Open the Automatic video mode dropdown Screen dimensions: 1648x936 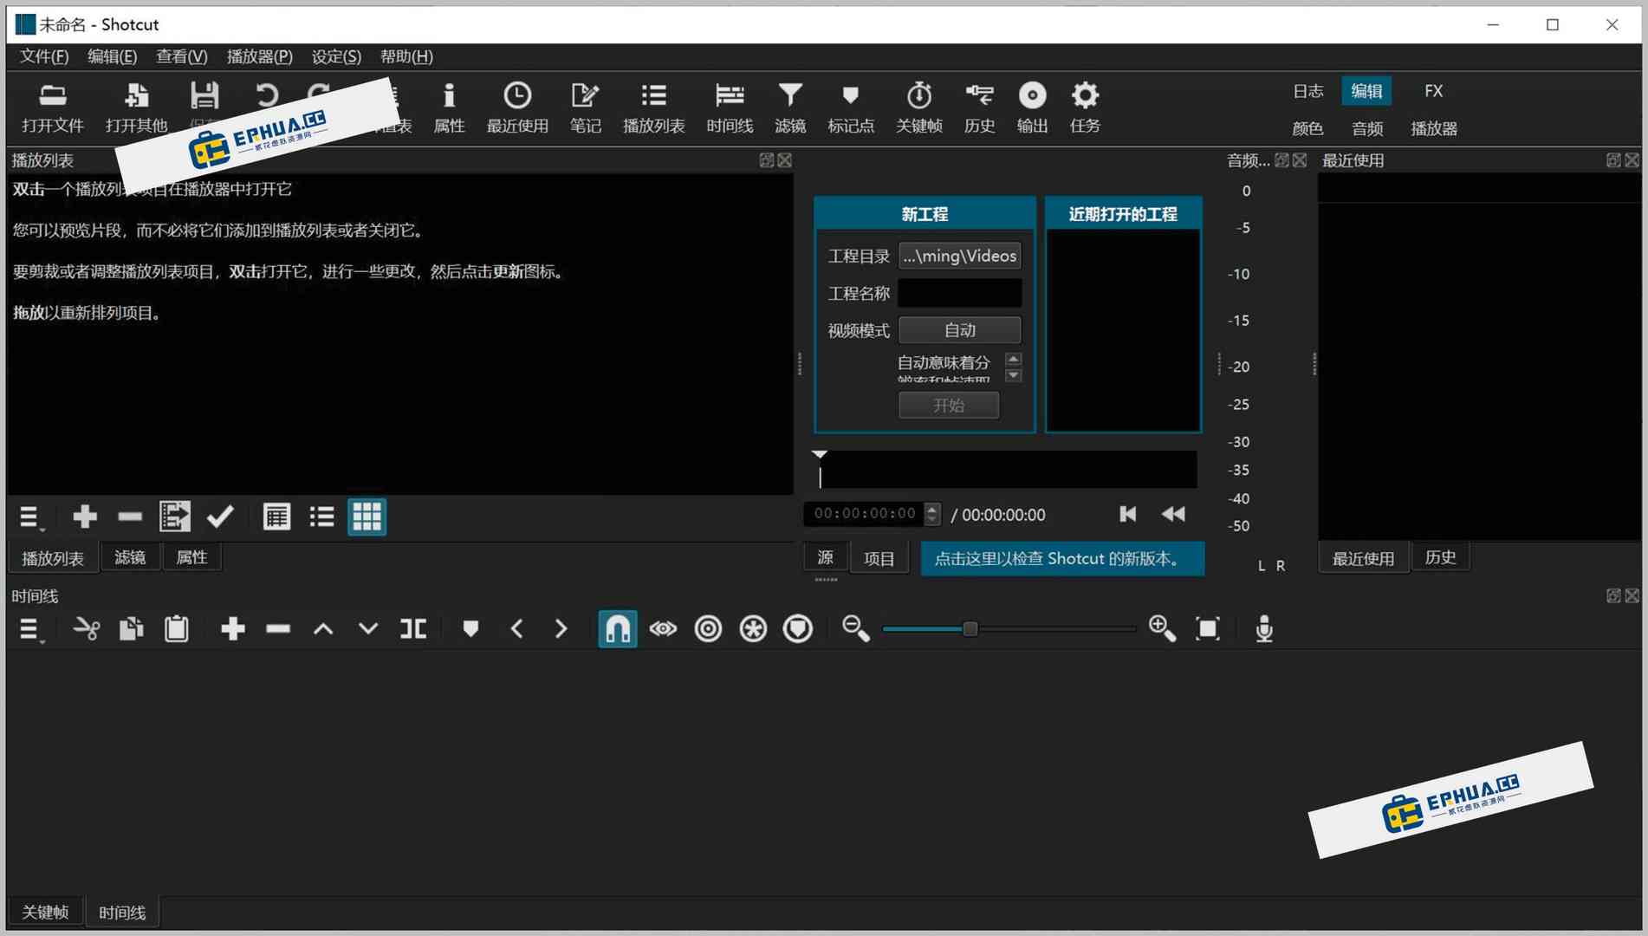(959, 329)
